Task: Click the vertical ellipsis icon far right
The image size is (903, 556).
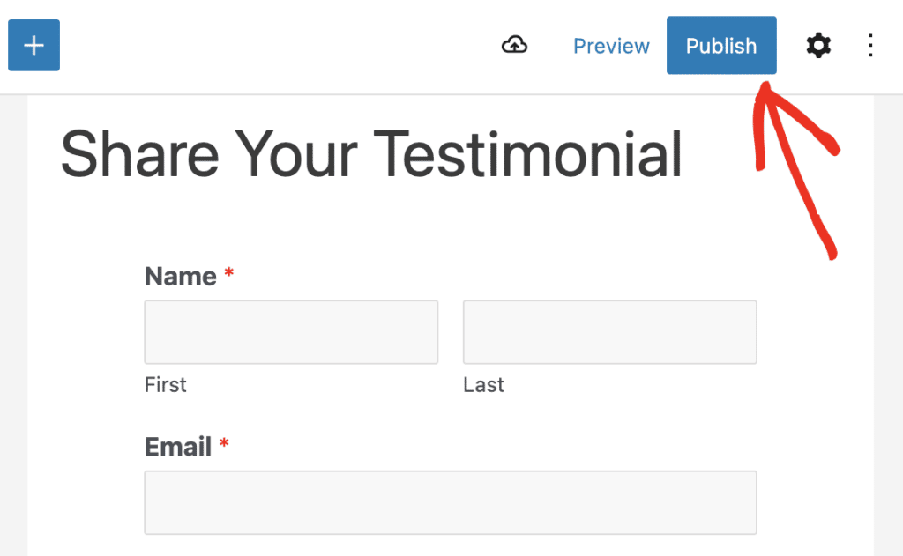Action: 870,45
